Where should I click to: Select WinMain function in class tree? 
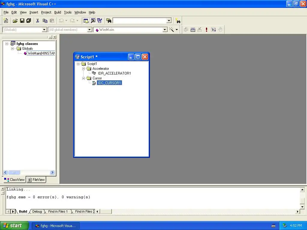coord(41,53)
